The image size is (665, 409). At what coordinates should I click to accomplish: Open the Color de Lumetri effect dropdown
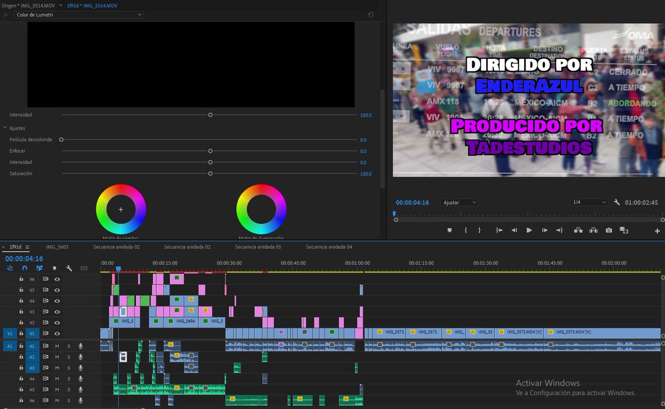78,14
